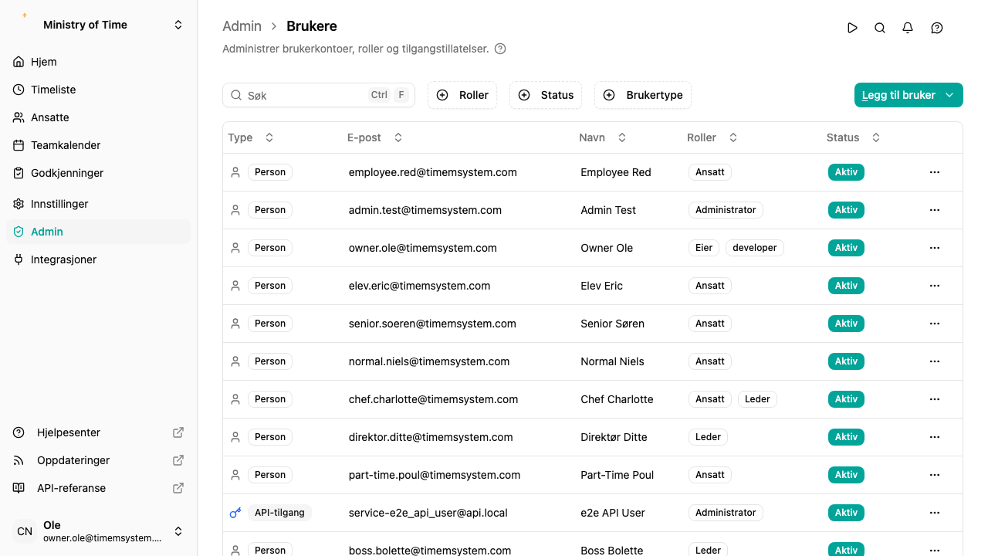Click Leder badge in Chef Charlotte row
This screenshot has height=556, width=988.
pyautogui.click(x=757, y=399)
